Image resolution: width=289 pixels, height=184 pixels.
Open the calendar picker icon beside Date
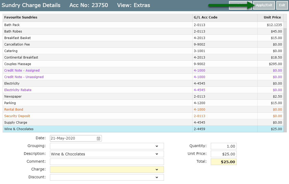(98, 138)
